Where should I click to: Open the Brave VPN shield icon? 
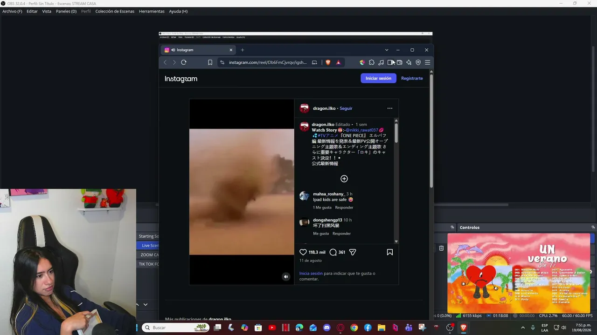(418, 62)
